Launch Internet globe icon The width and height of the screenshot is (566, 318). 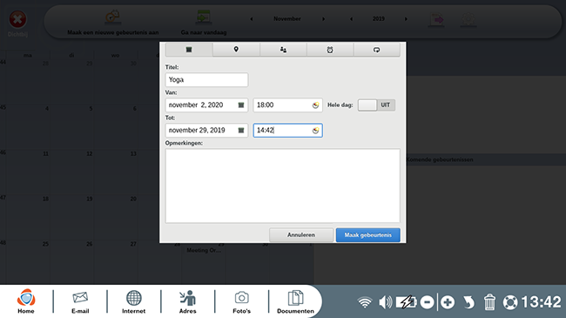pyautogui.click(x=133, y=301)
